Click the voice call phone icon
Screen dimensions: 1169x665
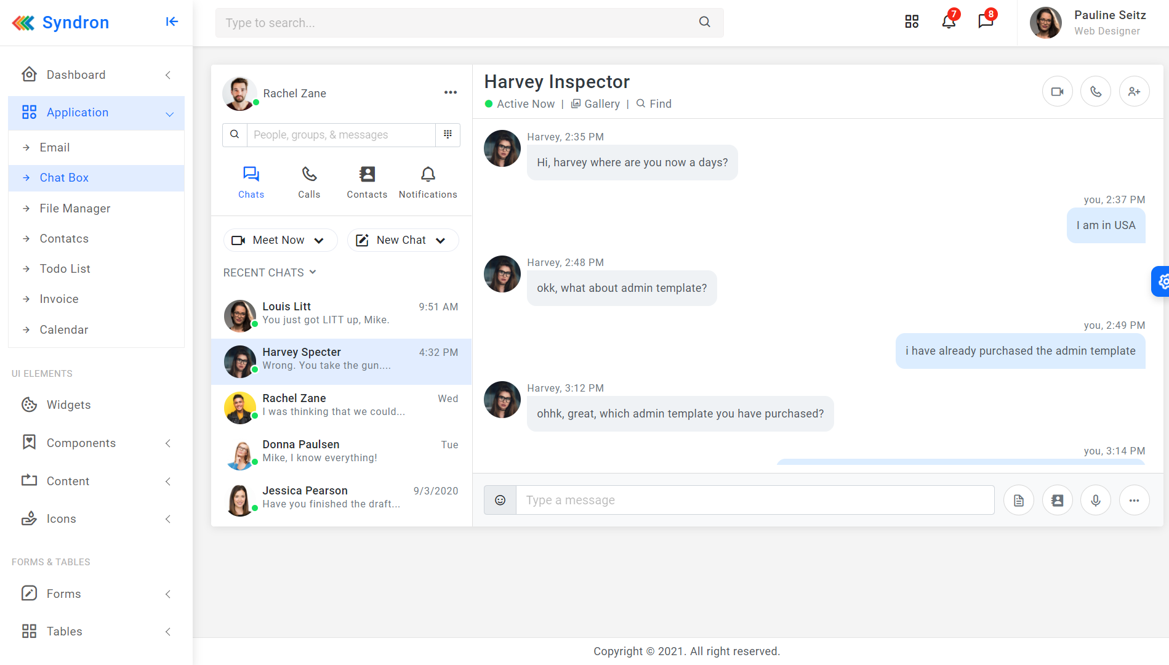click(x=1096, y=92)
